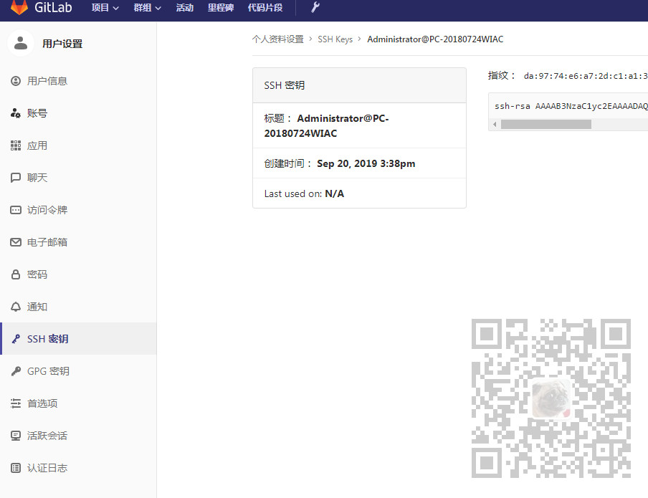Open 里程碑 in the top navigation
This screenshot has height=498, width=648.
coord(220,7)
